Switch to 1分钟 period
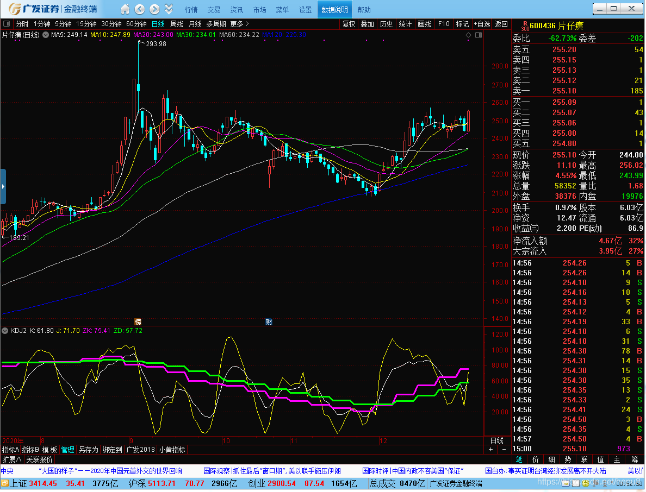Viewport: 646px width, 492px height. tap(42, 24)
